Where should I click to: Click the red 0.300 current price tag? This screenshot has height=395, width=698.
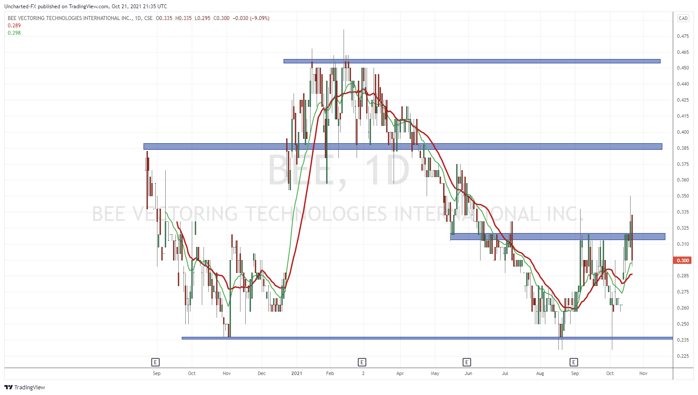(x=683, y=260)
